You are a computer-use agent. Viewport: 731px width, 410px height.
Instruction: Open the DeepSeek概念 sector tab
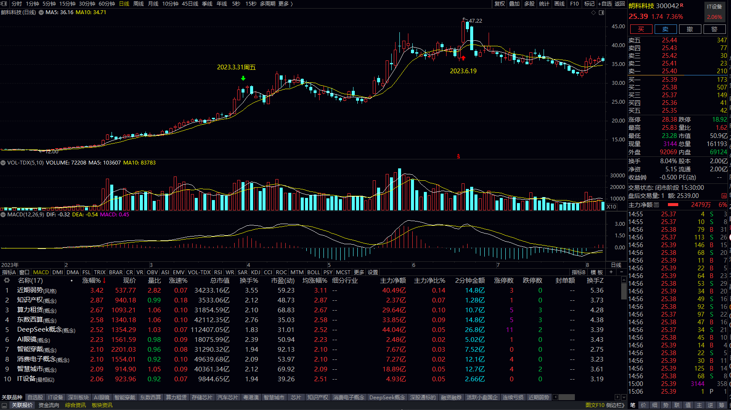pos(387,397)
